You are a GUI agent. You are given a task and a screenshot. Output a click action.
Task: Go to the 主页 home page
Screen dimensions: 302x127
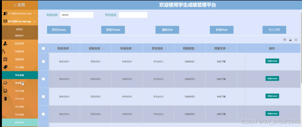[x=19, y=5]
